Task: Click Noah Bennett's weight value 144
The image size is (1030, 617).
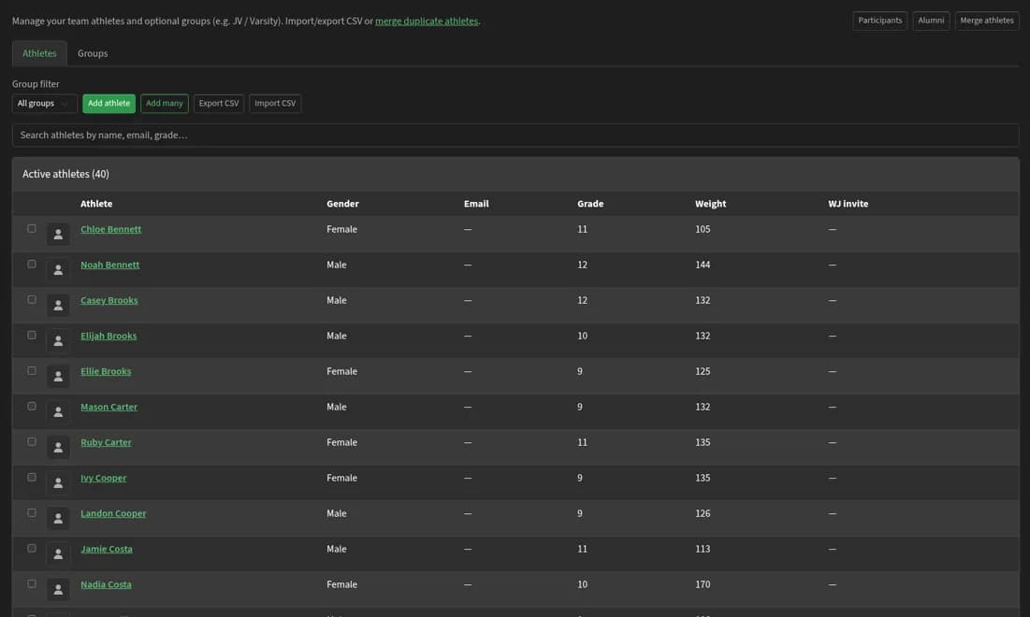Action: click(x=703, y=265)
